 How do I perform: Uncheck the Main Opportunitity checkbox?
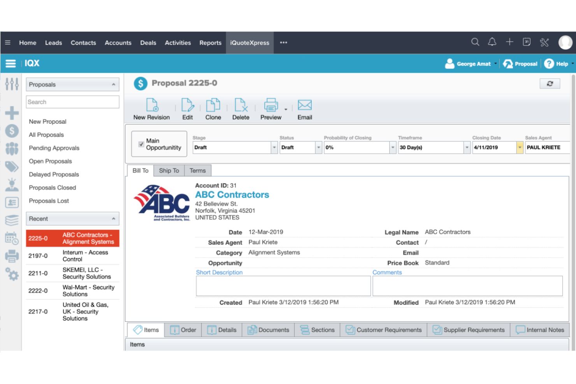click(x=141, y=144)
